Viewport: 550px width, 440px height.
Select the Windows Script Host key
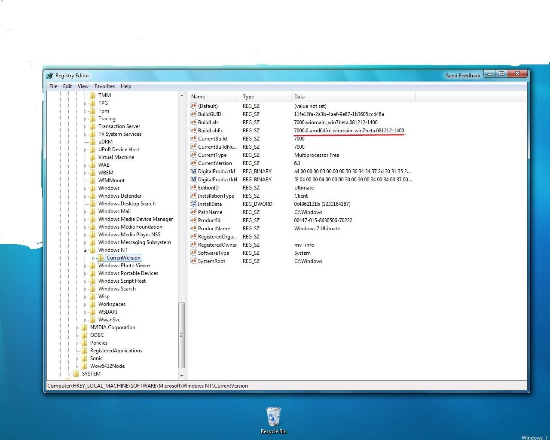coord(122,281)
